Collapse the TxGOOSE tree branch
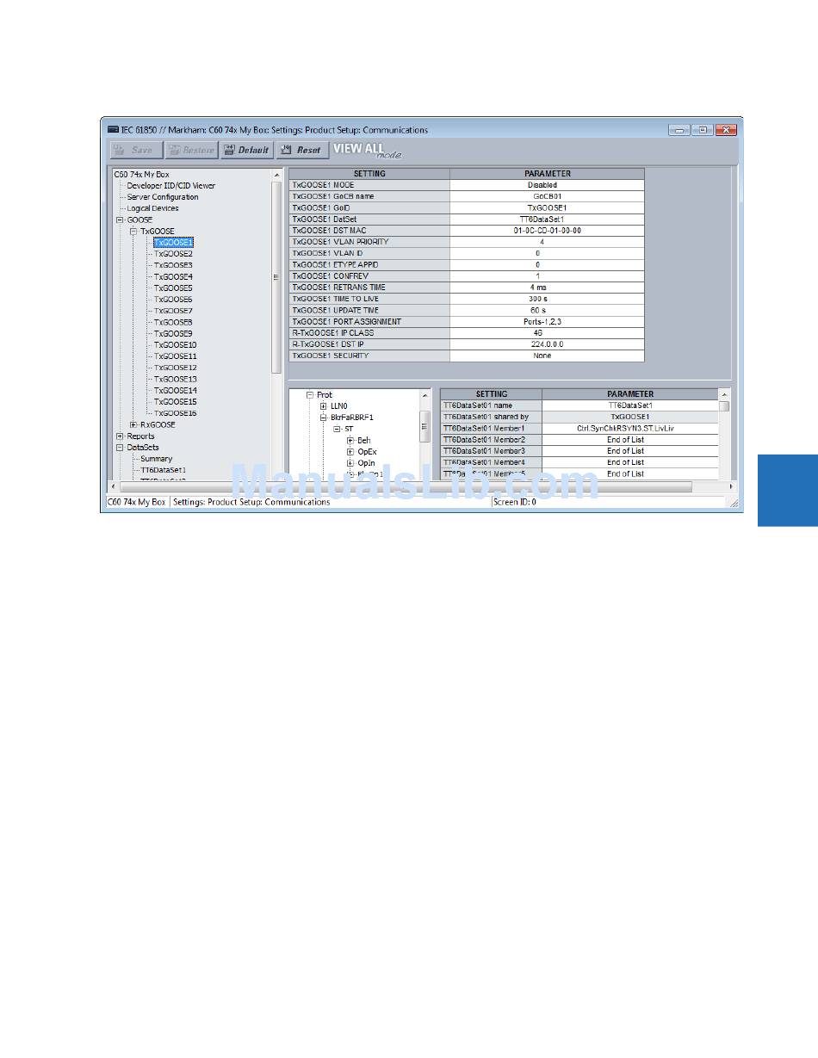The image size is (818, 1058). [x=133, y=232]
